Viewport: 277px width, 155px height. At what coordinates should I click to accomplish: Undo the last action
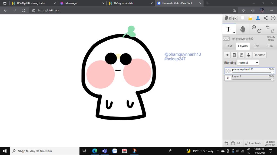pyautogui.click(x=268, y=27)
